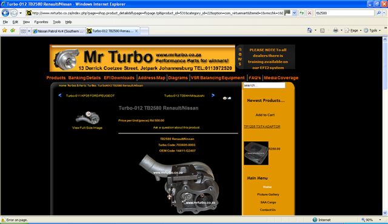Open the 90% zoom level dropdown

[x=380, y=220]
